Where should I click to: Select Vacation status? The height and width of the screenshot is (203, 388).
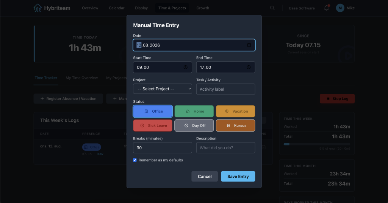(x=235, y=111)
